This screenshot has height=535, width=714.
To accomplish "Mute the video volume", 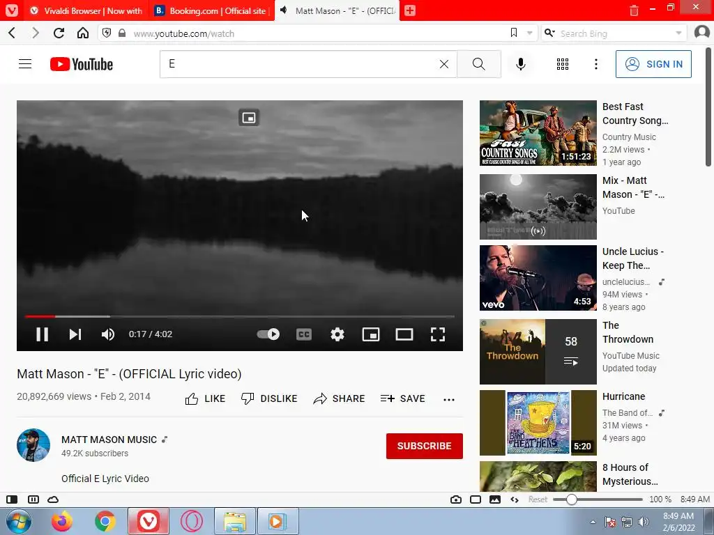I will coord(108,334).
